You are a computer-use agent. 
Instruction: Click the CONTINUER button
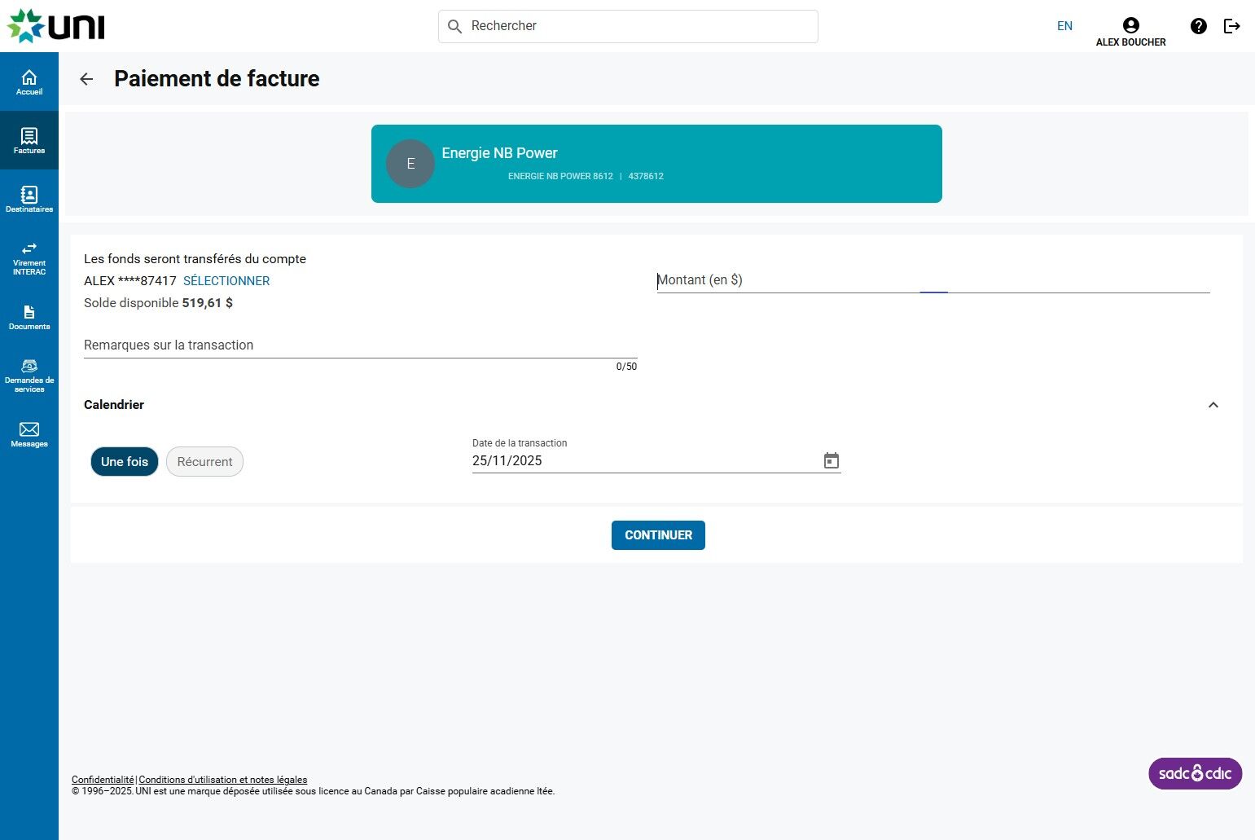point(658,535)
